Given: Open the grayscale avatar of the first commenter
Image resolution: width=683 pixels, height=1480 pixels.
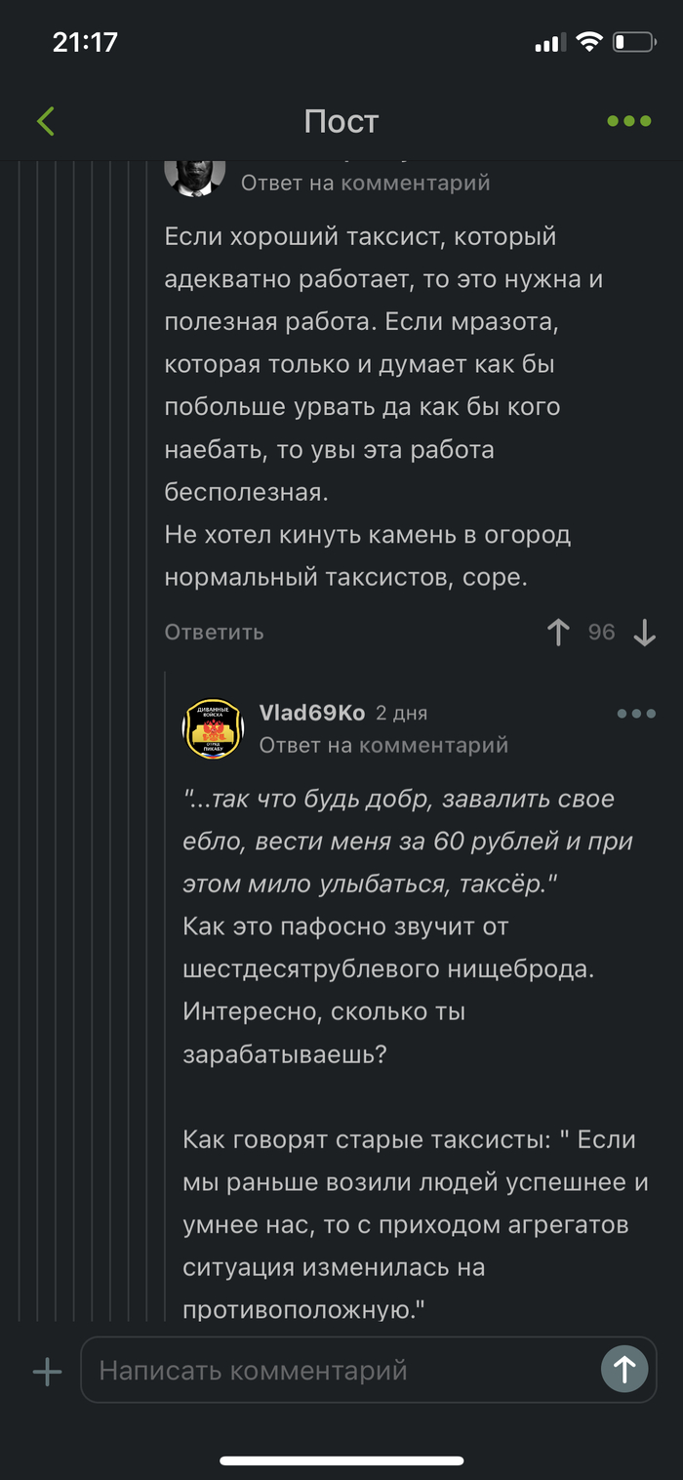Looking at the screenshot, I should pyautogui.click(x=197, y=178).
